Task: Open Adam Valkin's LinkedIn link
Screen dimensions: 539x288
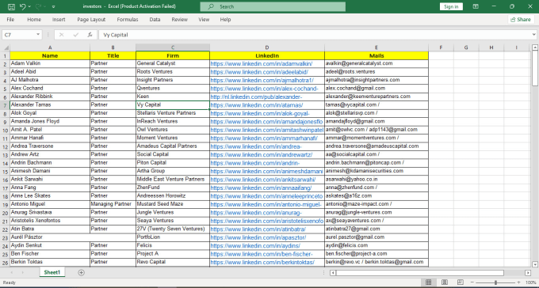Action: 262,64
